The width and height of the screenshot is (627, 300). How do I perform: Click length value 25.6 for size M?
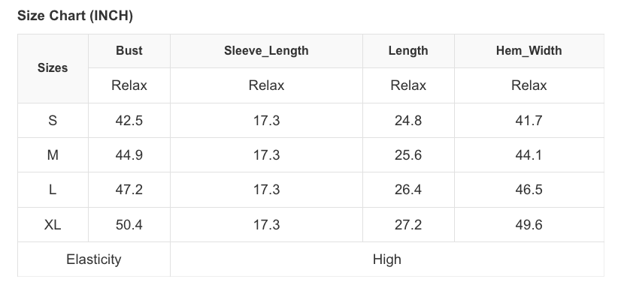click(408, 155)
